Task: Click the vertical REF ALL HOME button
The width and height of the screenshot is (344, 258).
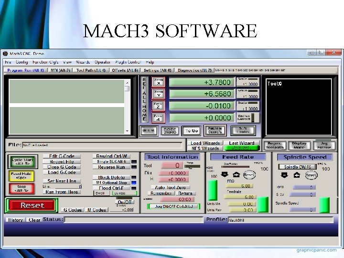Action: click(x=144, y=99)
